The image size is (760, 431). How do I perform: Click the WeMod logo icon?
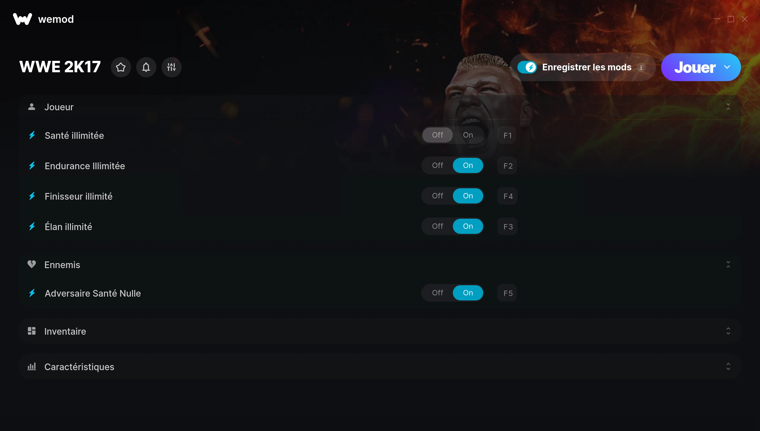22,19
